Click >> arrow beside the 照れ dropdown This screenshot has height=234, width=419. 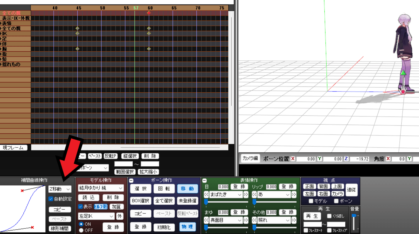[x=294, y=220]
